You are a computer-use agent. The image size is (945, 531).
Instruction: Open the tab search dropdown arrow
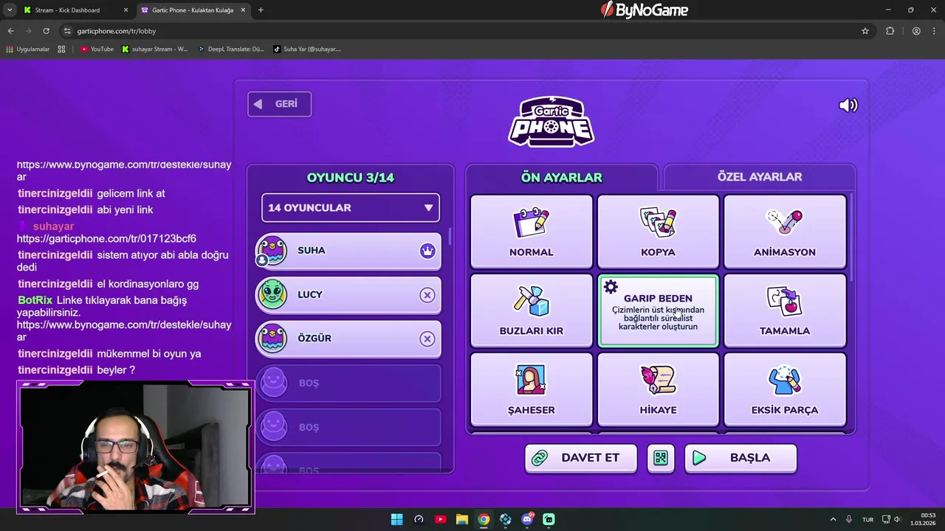[10, 10]
